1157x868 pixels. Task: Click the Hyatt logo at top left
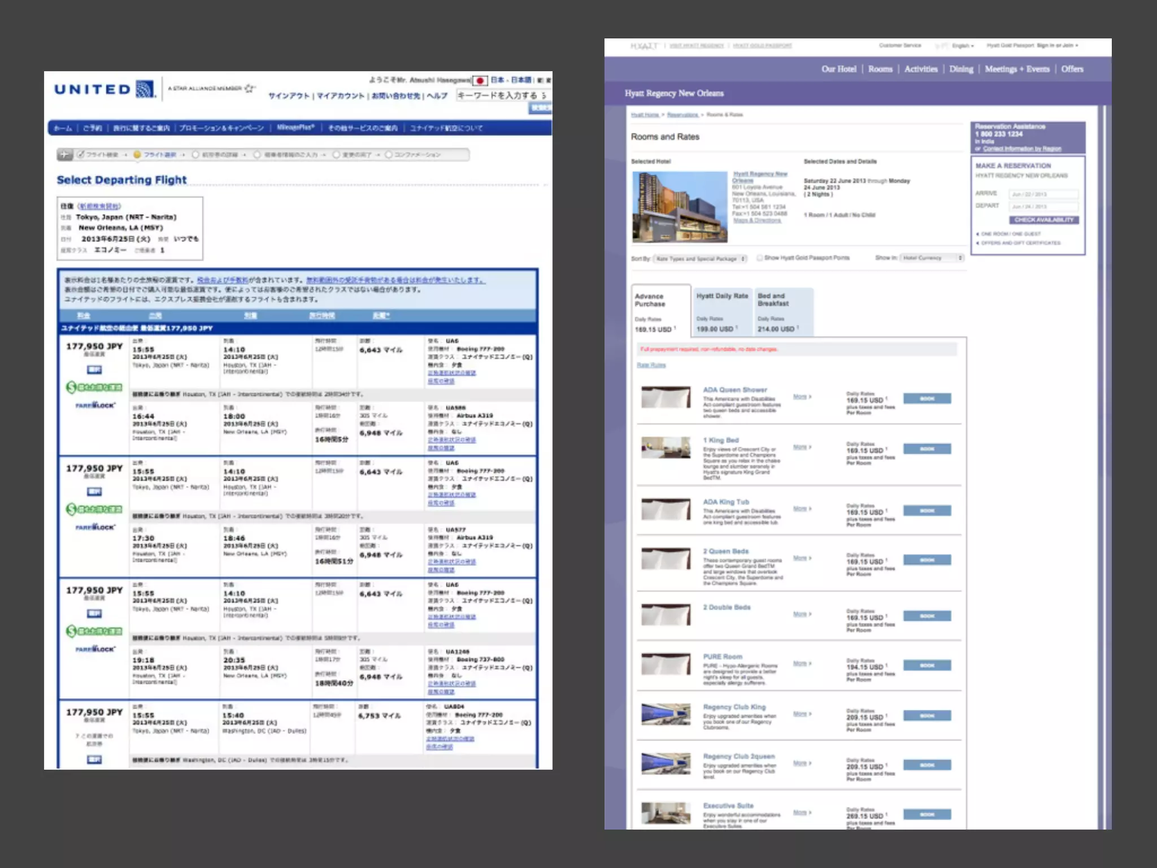[x=644, y=46]
